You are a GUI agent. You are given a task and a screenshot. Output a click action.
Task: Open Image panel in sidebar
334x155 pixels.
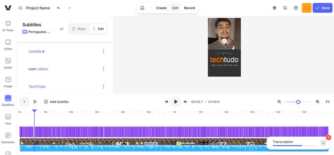click(x=8, y=82)
